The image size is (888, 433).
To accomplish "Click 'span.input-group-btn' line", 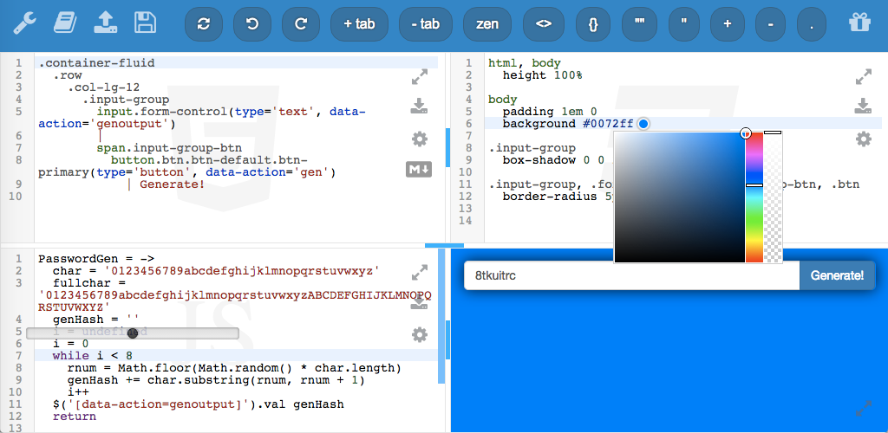I will pyautogui.click(x=169, y=148).
